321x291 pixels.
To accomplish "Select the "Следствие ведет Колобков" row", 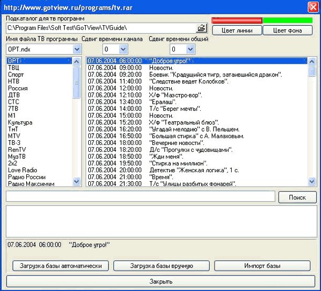I will [x=197, y=81].
